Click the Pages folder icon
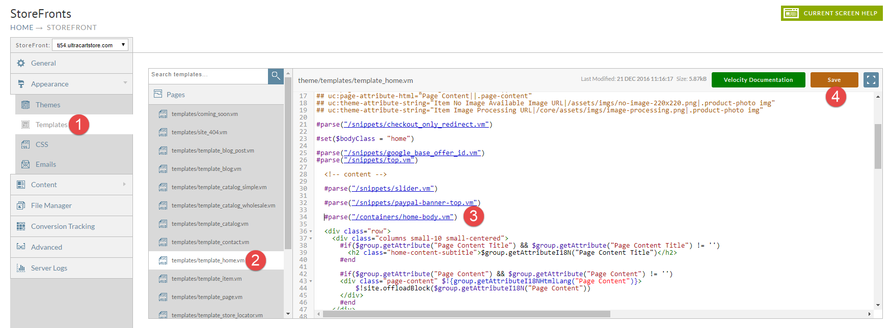 [x=158, y=94]
